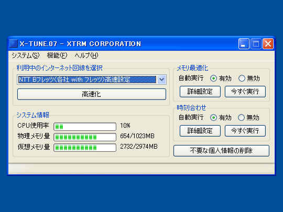Image resolution: width=283 pixels, height=212 pixels.
Task: Open 詳細設定 under 時刻合わせ
Action: tap(200, 131)
